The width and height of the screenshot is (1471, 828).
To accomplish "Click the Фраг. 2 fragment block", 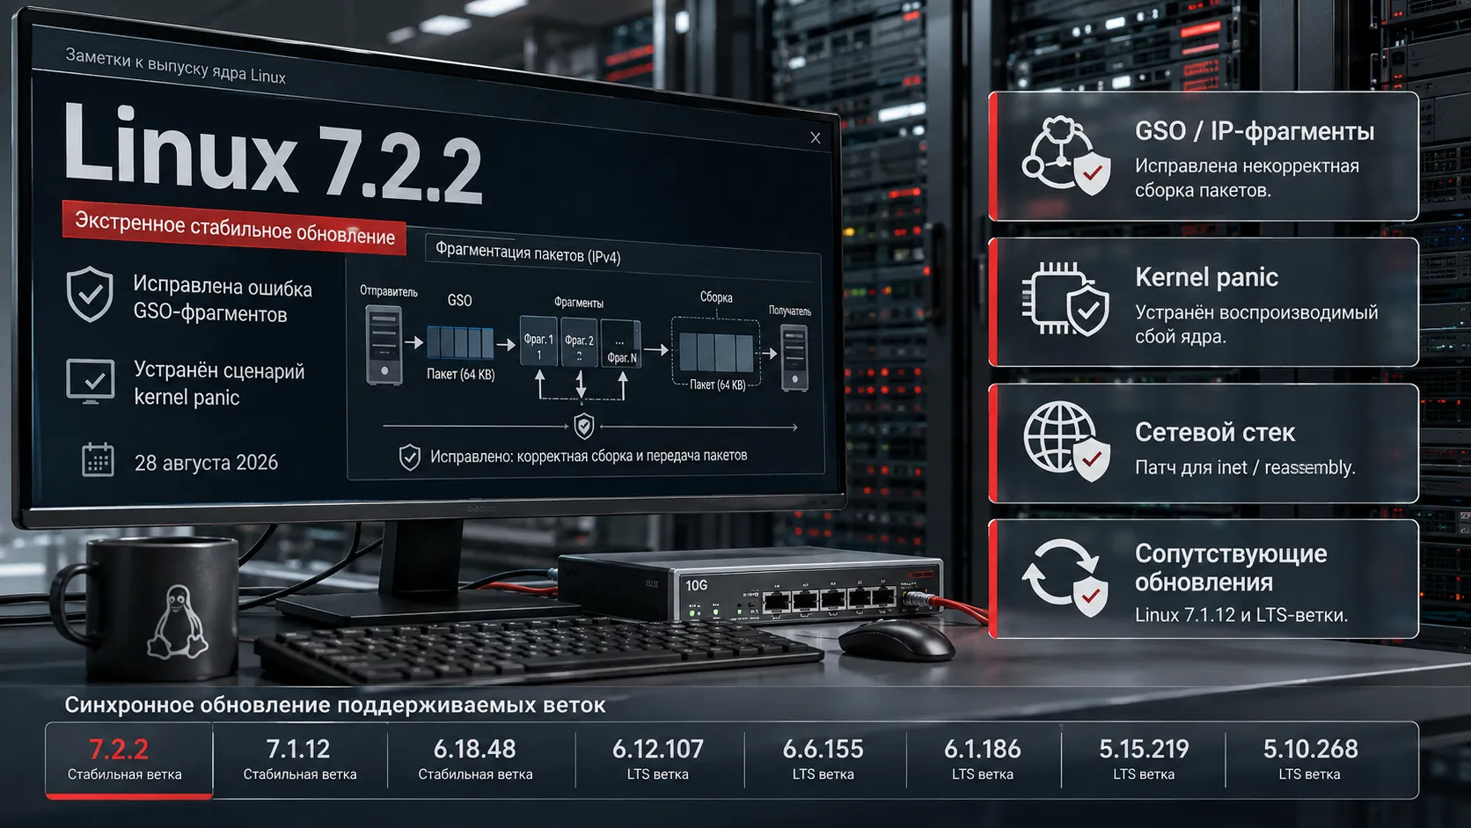I will [x=579, y=341].
